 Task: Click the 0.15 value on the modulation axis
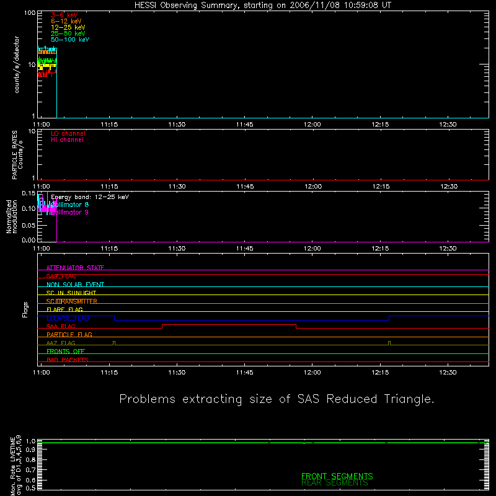pos(29,193)
